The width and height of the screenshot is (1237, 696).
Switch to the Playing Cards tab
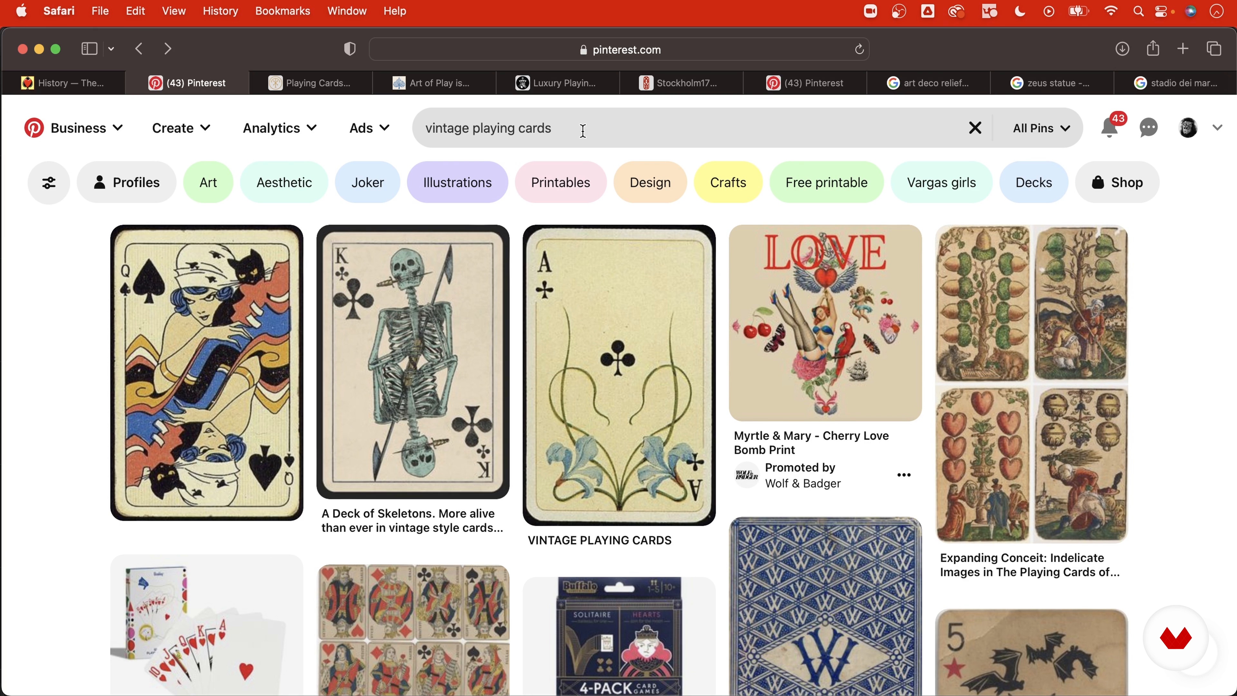point(310,83)
